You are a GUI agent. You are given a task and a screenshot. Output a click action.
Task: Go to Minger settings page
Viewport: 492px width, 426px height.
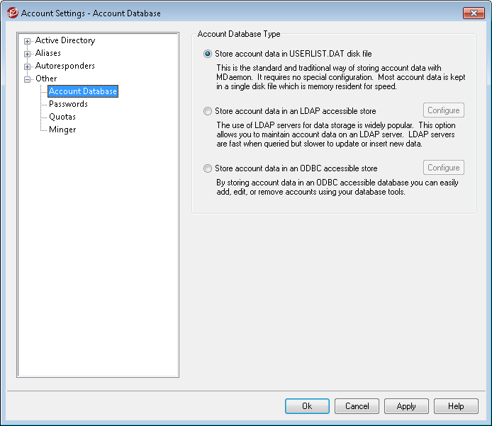62,129
